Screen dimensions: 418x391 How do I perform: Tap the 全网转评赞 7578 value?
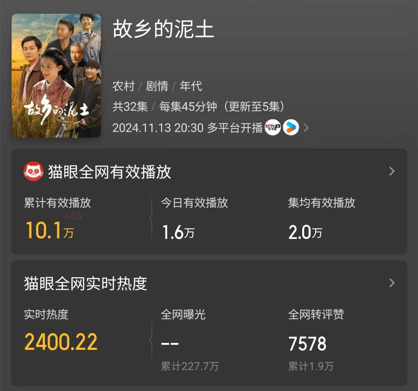point(307,343)
